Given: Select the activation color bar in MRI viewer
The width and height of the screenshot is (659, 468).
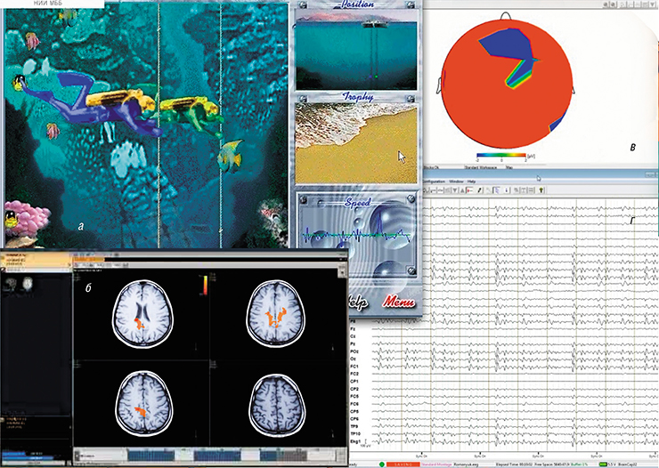Looking at the screenshot, I should coord(206,286).
